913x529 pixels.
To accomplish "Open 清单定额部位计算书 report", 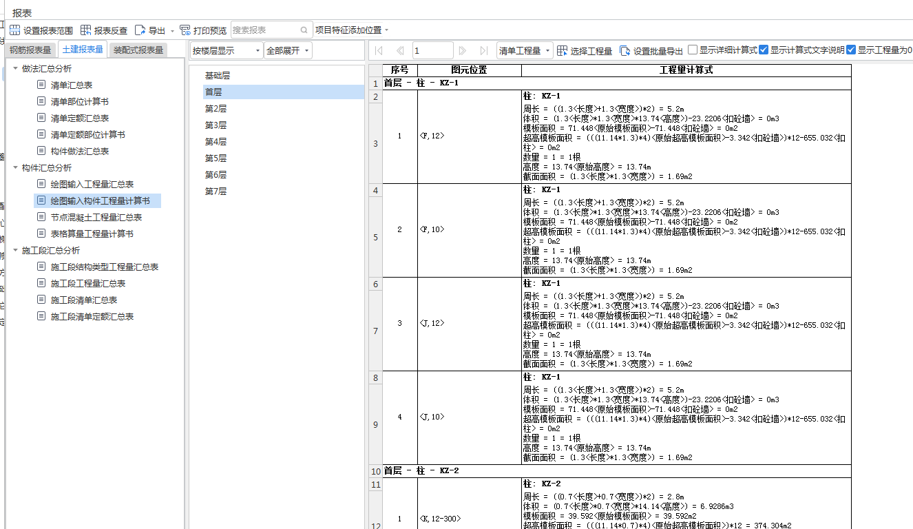I will click(88, 134).
